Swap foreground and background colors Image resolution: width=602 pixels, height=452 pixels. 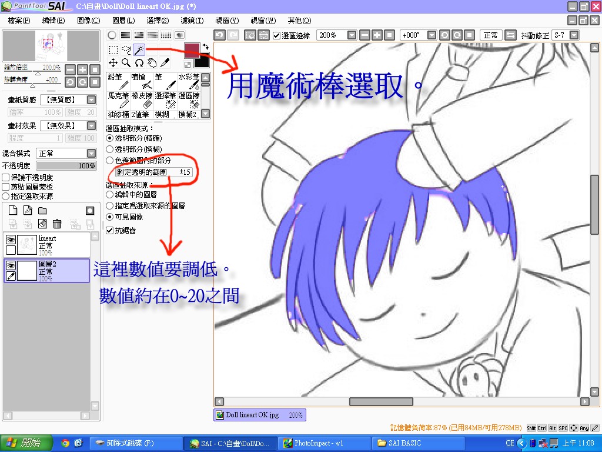click(x=205, y=46)
